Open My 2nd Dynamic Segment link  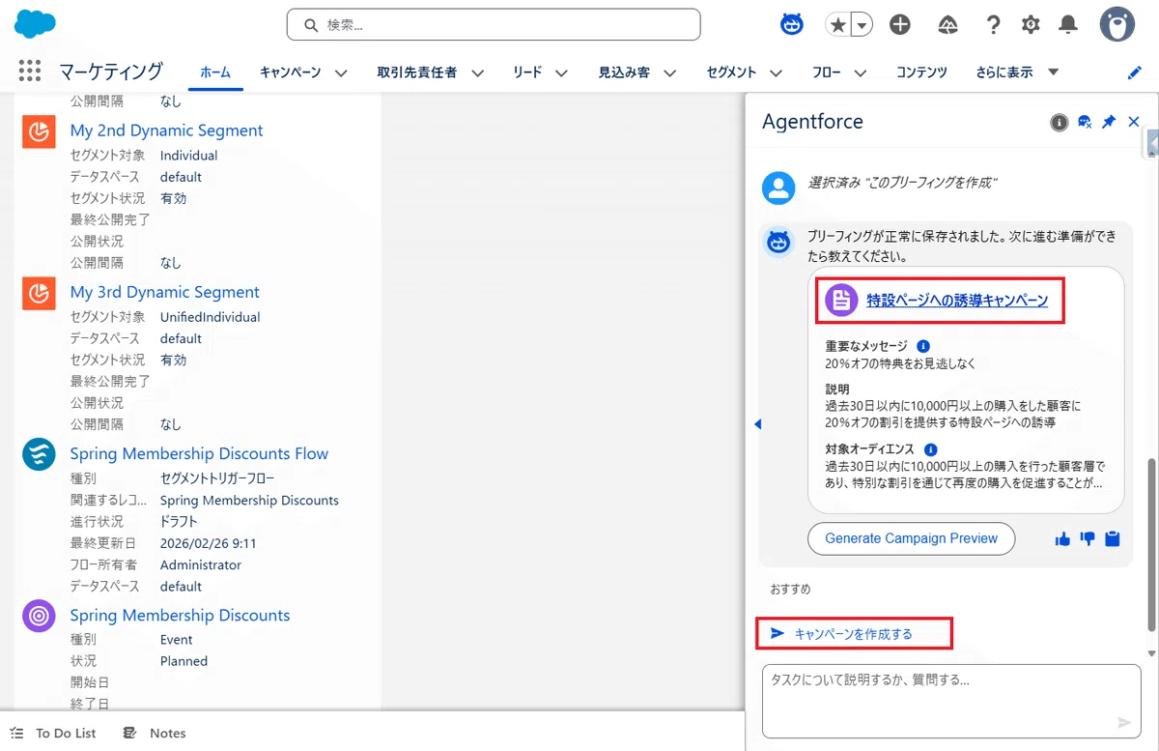point(166,130)
